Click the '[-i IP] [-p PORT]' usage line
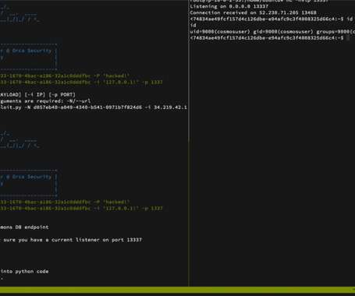This screenshot has height=296, width=355. click(x=37, y=95)
